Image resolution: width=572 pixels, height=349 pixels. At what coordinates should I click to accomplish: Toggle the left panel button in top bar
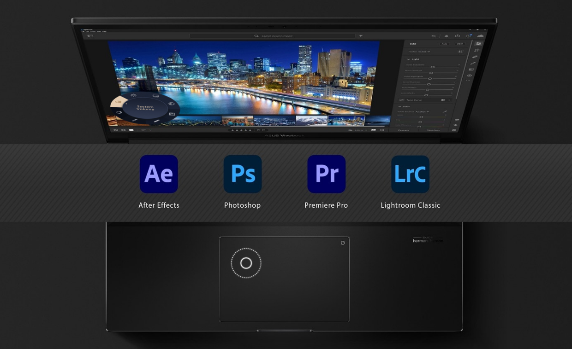(x=90, y=36)
